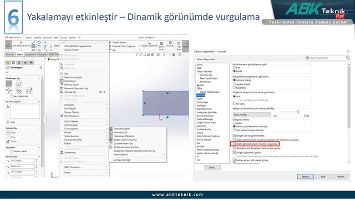Click search magnifier in options dialog

pos(348,58)
